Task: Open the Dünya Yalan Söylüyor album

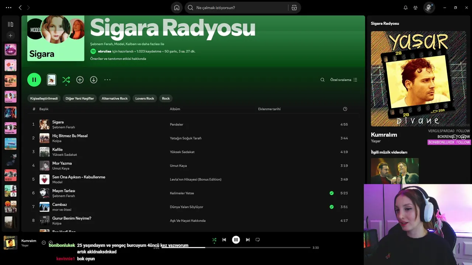Action: pos(186,207)
